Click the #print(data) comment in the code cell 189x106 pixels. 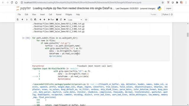[x=56, y=56]
